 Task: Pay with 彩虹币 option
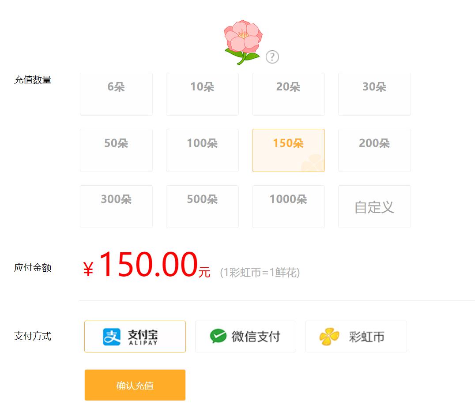356,337
